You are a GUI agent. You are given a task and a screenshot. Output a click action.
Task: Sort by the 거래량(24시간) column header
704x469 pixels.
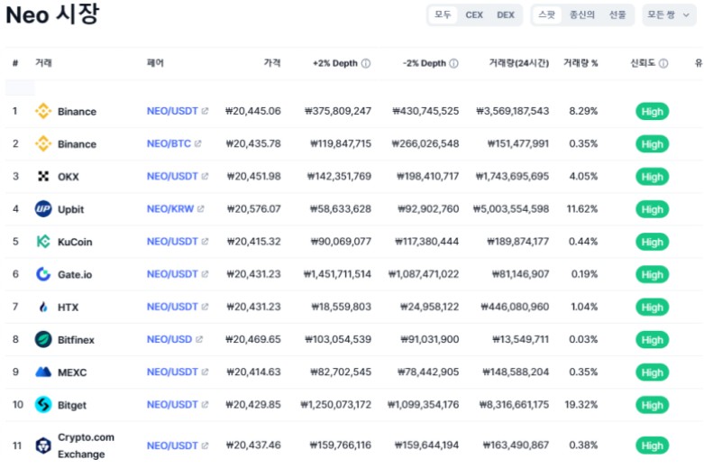[x=519, y=63]
